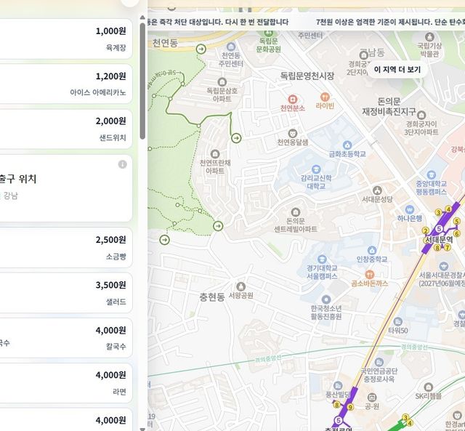The width and height of the screenshot is (465, 431).
Task: Open the 3,500원 샐러드 card
Action: [65, 292]
